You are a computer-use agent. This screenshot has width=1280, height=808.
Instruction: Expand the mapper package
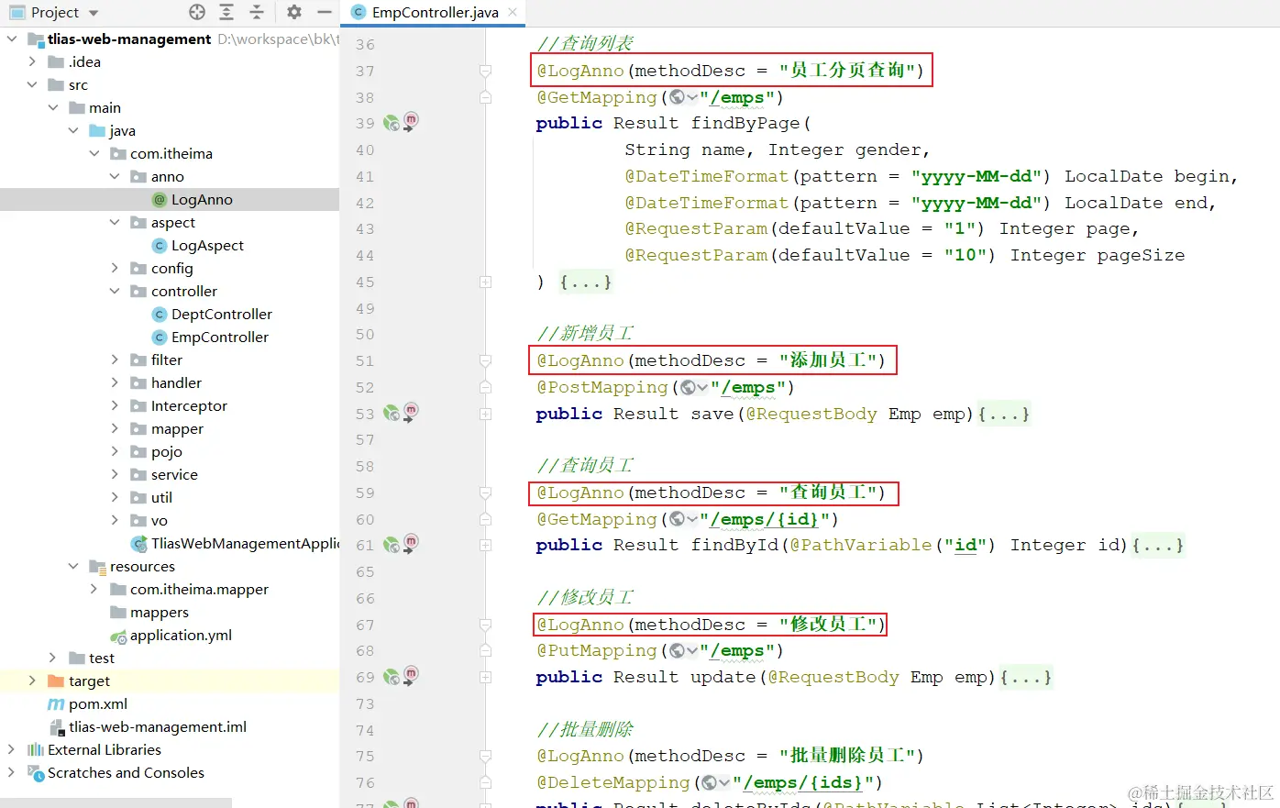(x=115, y=428)
